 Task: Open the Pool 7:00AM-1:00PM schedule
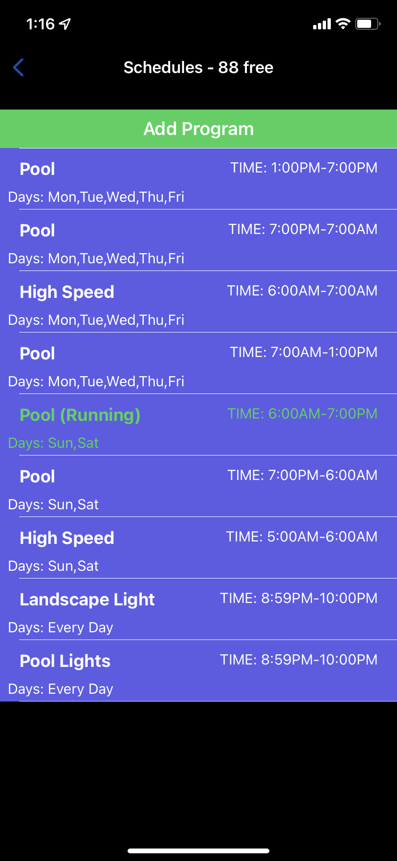pos(198,363)
